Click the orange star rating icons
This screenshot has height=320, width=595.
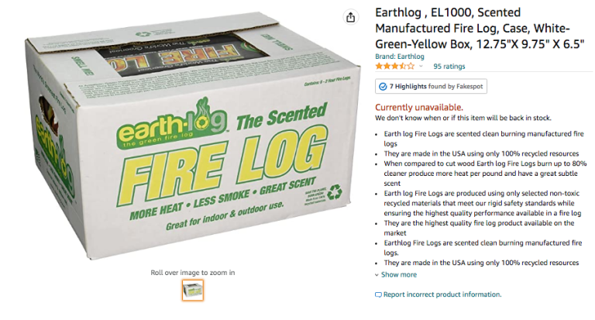tap(394, 67)
